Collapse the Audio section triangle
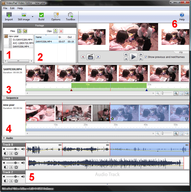 [4, 138]
